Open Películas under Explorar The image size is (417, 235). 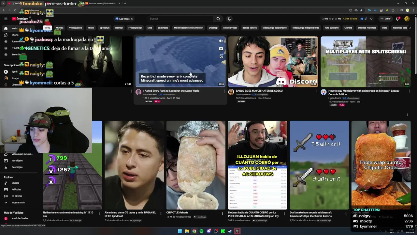pyautogui.click(x=16, y=190)
